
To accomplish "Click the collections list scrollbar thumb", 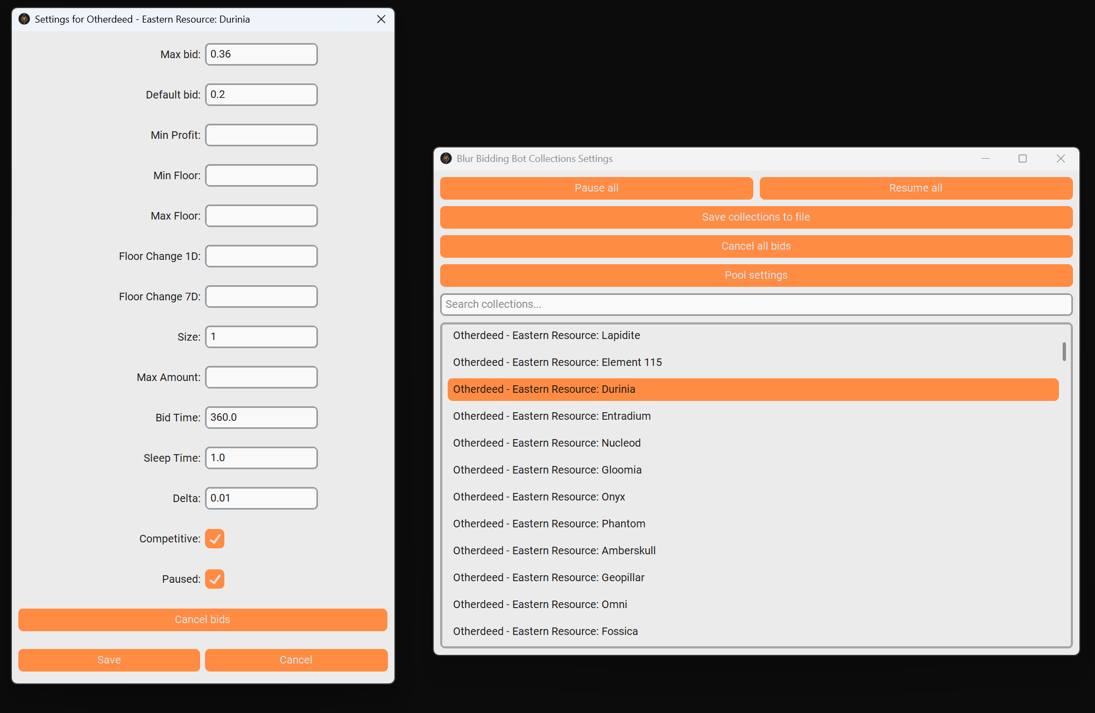I will [1064, 352].
